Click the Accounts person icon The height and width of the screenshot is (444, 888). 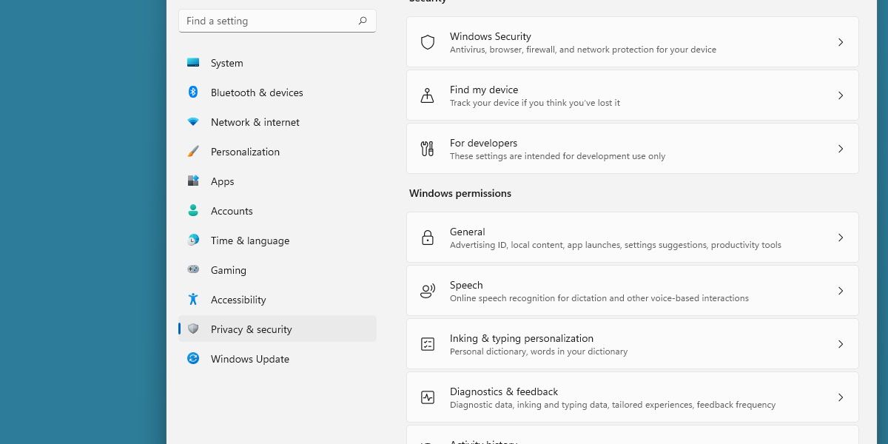click(193, 211)
